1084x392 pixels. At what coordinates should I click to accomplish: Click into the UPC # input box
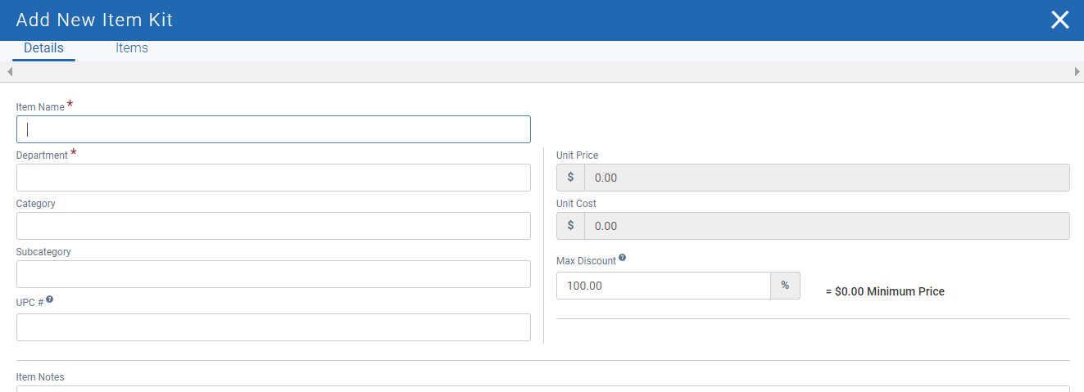pos(273,327)
